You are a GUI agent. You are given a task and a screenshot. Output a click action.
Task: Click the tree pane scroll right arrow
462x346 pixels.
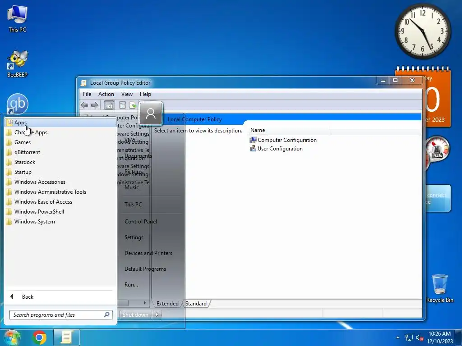click(x=145, y=303)
